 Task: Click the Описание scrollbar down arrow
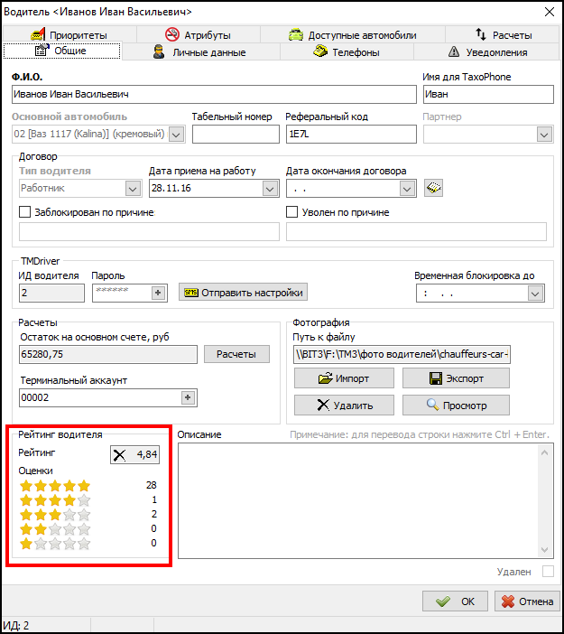544,550
